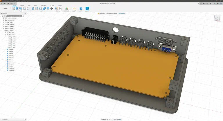223x121 pixels.
Task: Toggle visibility of the root component
Action: [4, 16]
